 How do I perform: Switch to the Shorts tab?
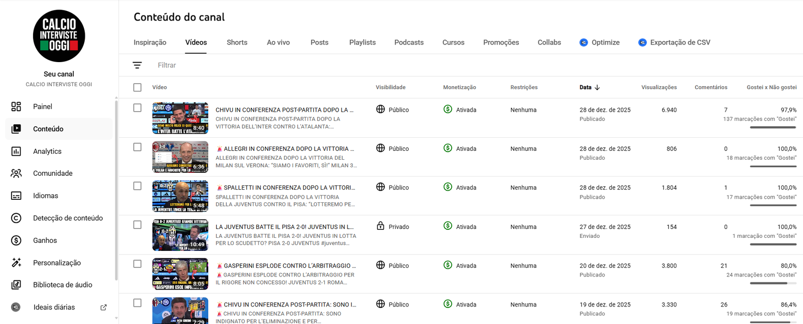237,43
